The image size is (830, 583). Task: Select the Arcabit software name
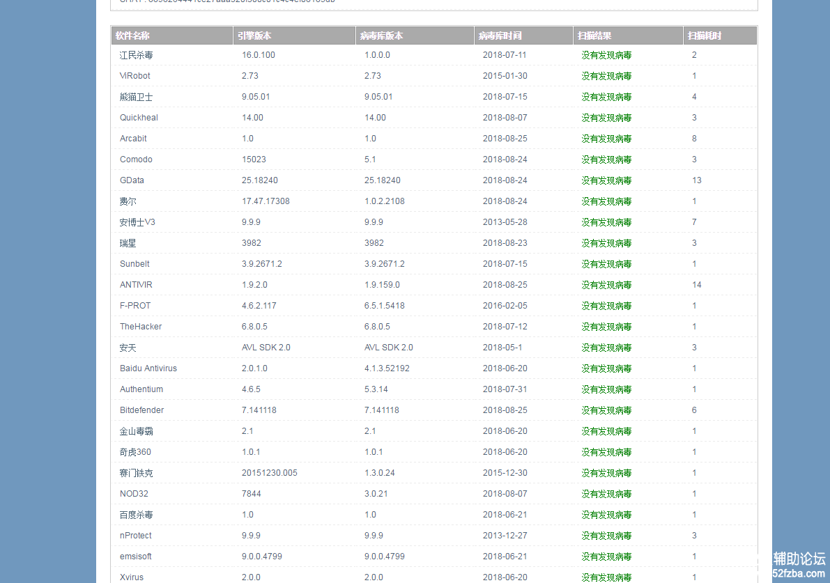point(133,139)
